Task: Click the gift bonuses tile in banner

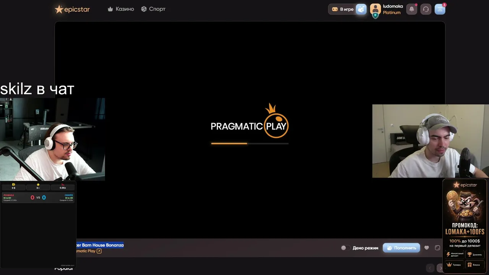Action: 475,264
